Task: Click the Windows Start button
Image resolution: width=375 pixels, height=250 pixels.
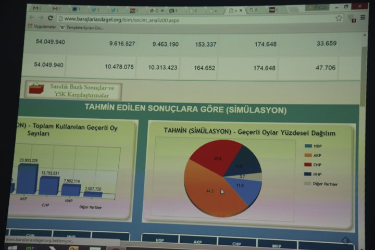Action: [x=12, y=248]
